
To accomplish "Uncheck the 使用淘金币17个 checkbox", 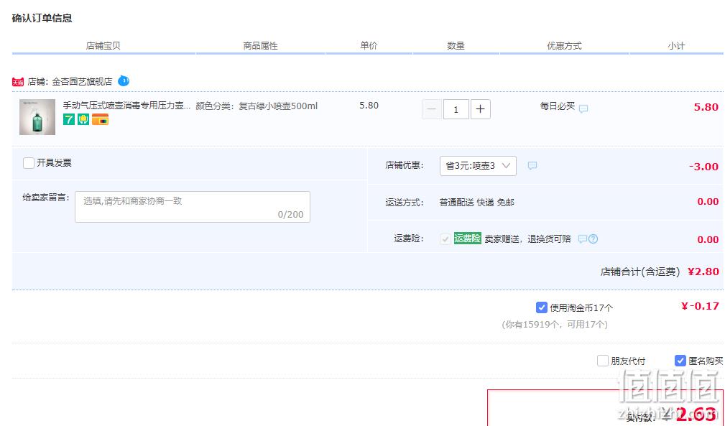I will 542,307.
